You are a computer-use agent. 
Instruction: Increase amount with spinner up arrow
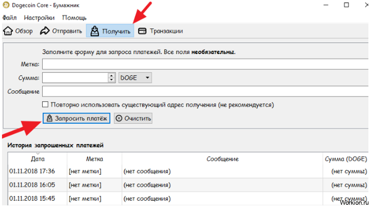tap(112, 76)
